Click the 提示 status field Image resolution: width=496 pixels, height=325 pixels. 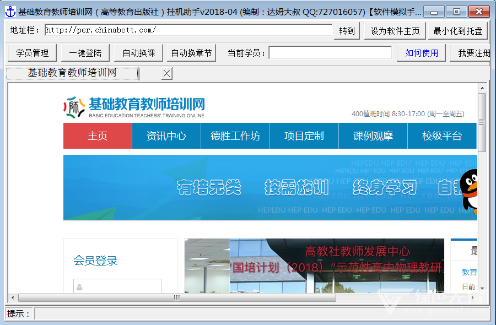click(262, 313)
